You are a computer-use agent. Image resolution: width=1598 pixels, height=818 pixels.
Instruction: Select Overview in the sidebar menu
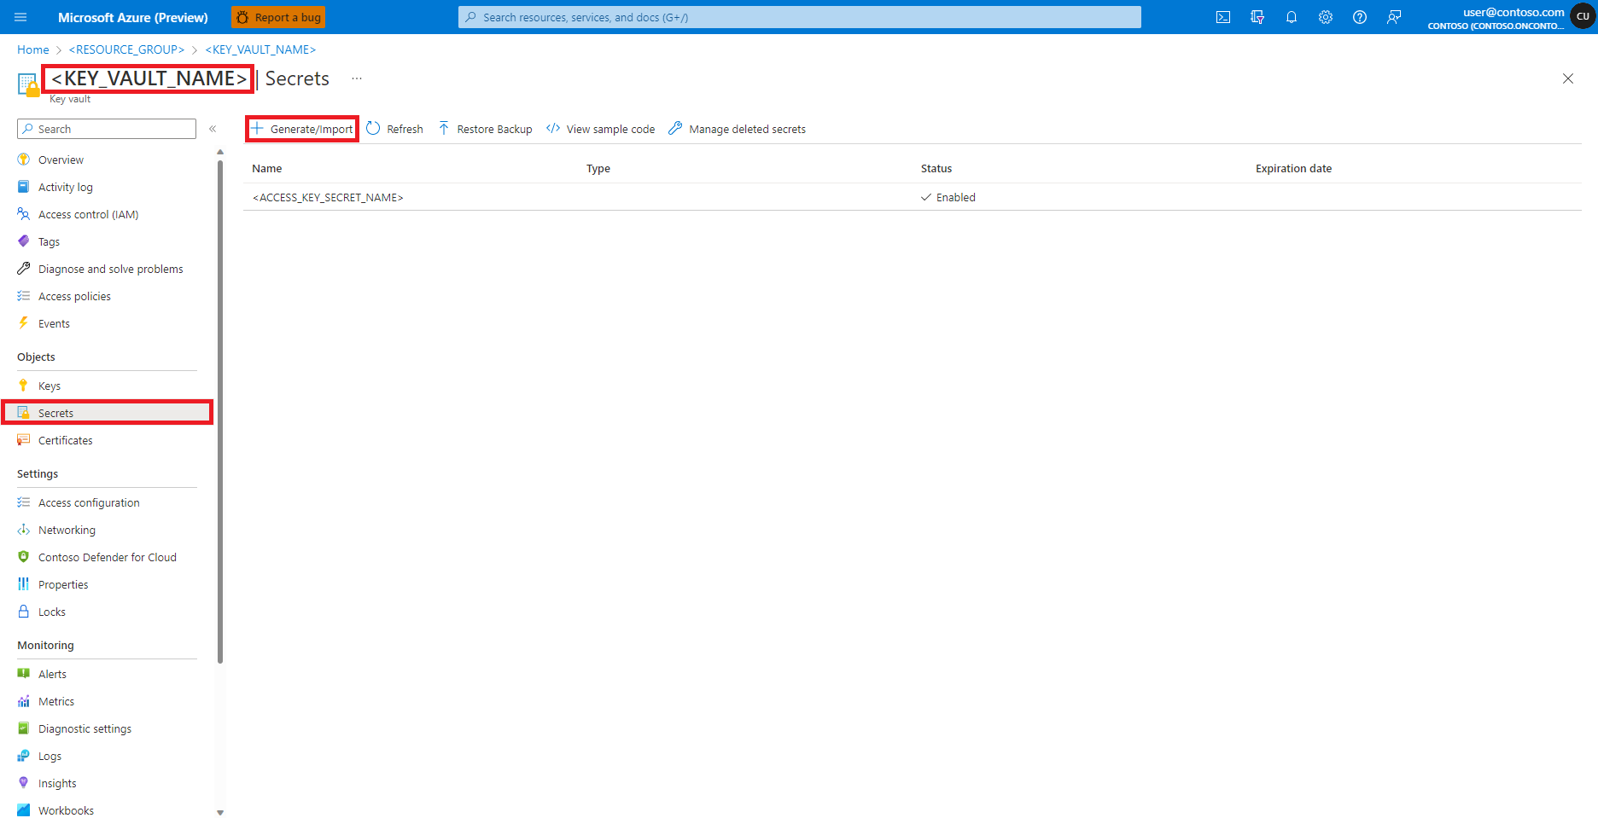point(61,160)
